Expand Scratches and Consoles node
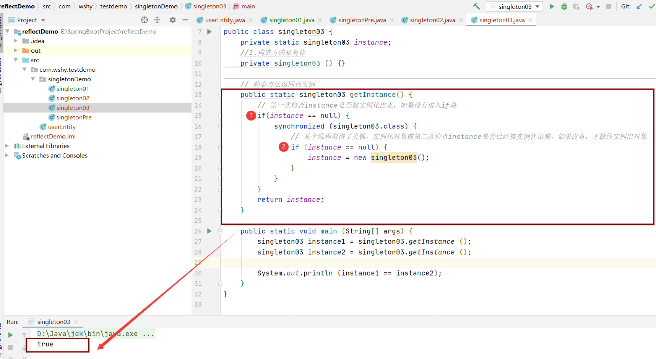This screenshot has width=656, height=359. point(7,155)
